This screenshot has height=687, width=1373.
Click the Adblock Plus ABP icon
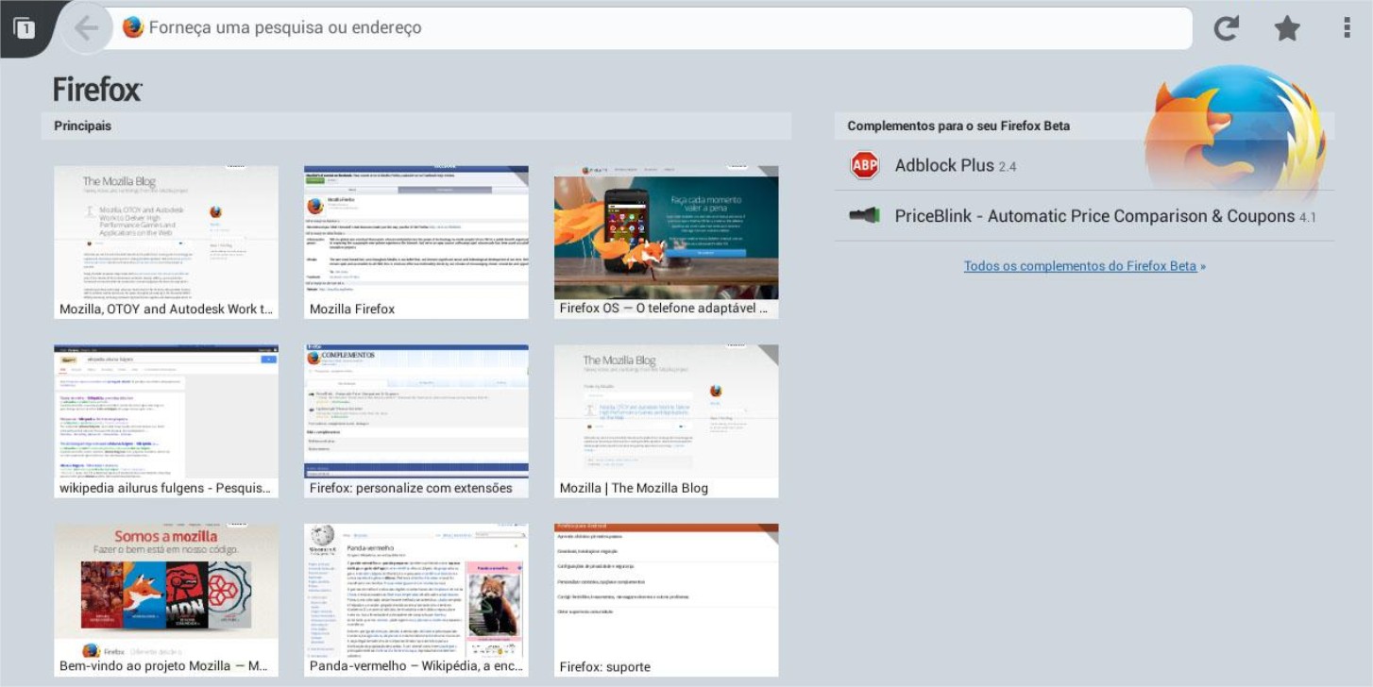(x=864, y=165)
